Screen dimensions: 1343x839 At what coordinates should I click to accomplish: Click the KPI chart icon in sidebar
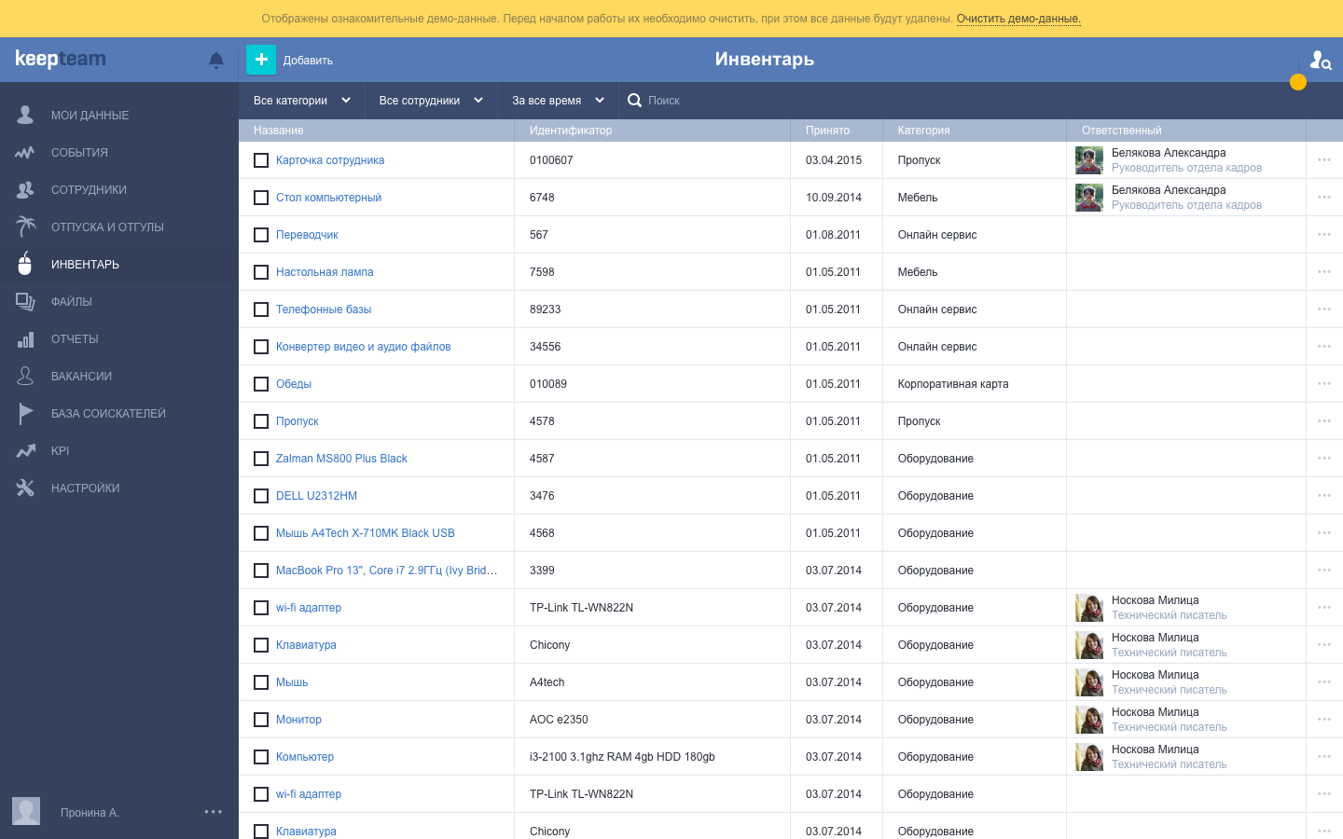(25, 451)
